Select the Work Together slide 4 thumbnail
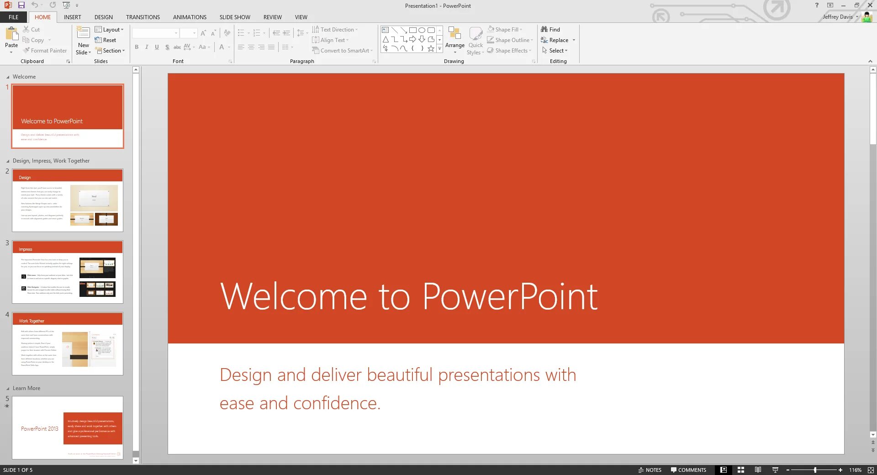 pyautogui.click(x=68, y=344)
